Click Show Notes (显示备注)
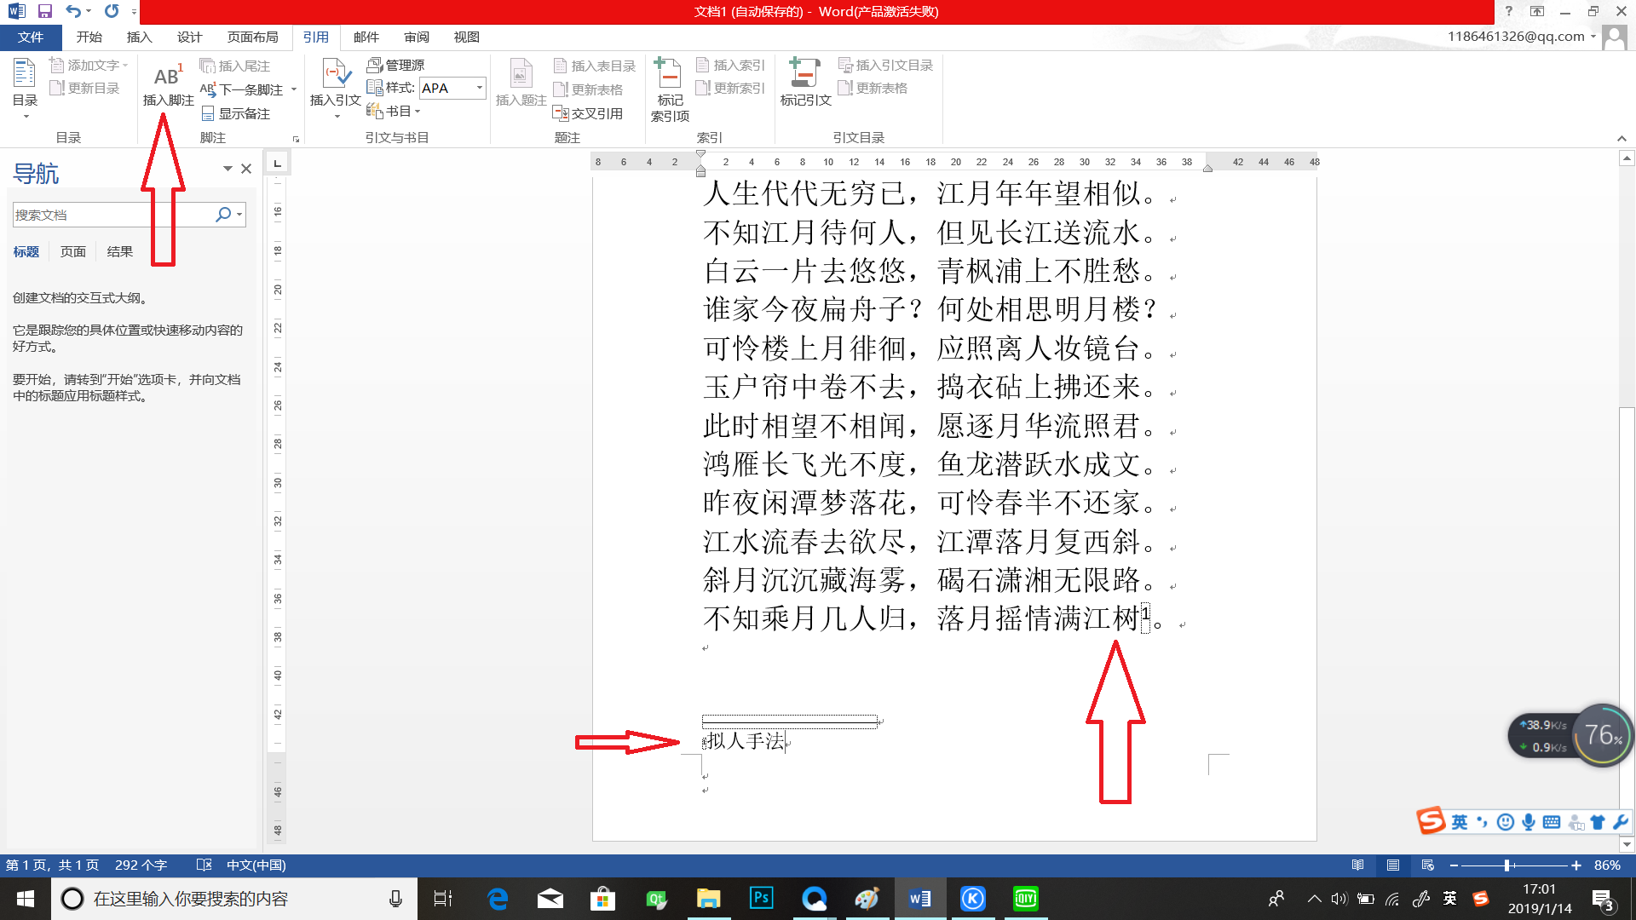Screen dimensions: 1636x920 (x=236, y=113)
